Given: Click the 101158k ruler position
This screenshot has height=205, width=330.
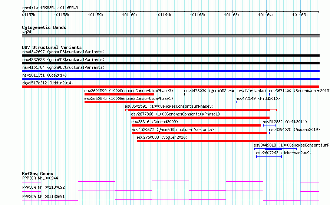Looking at the screenshot, I should (62, 15).
